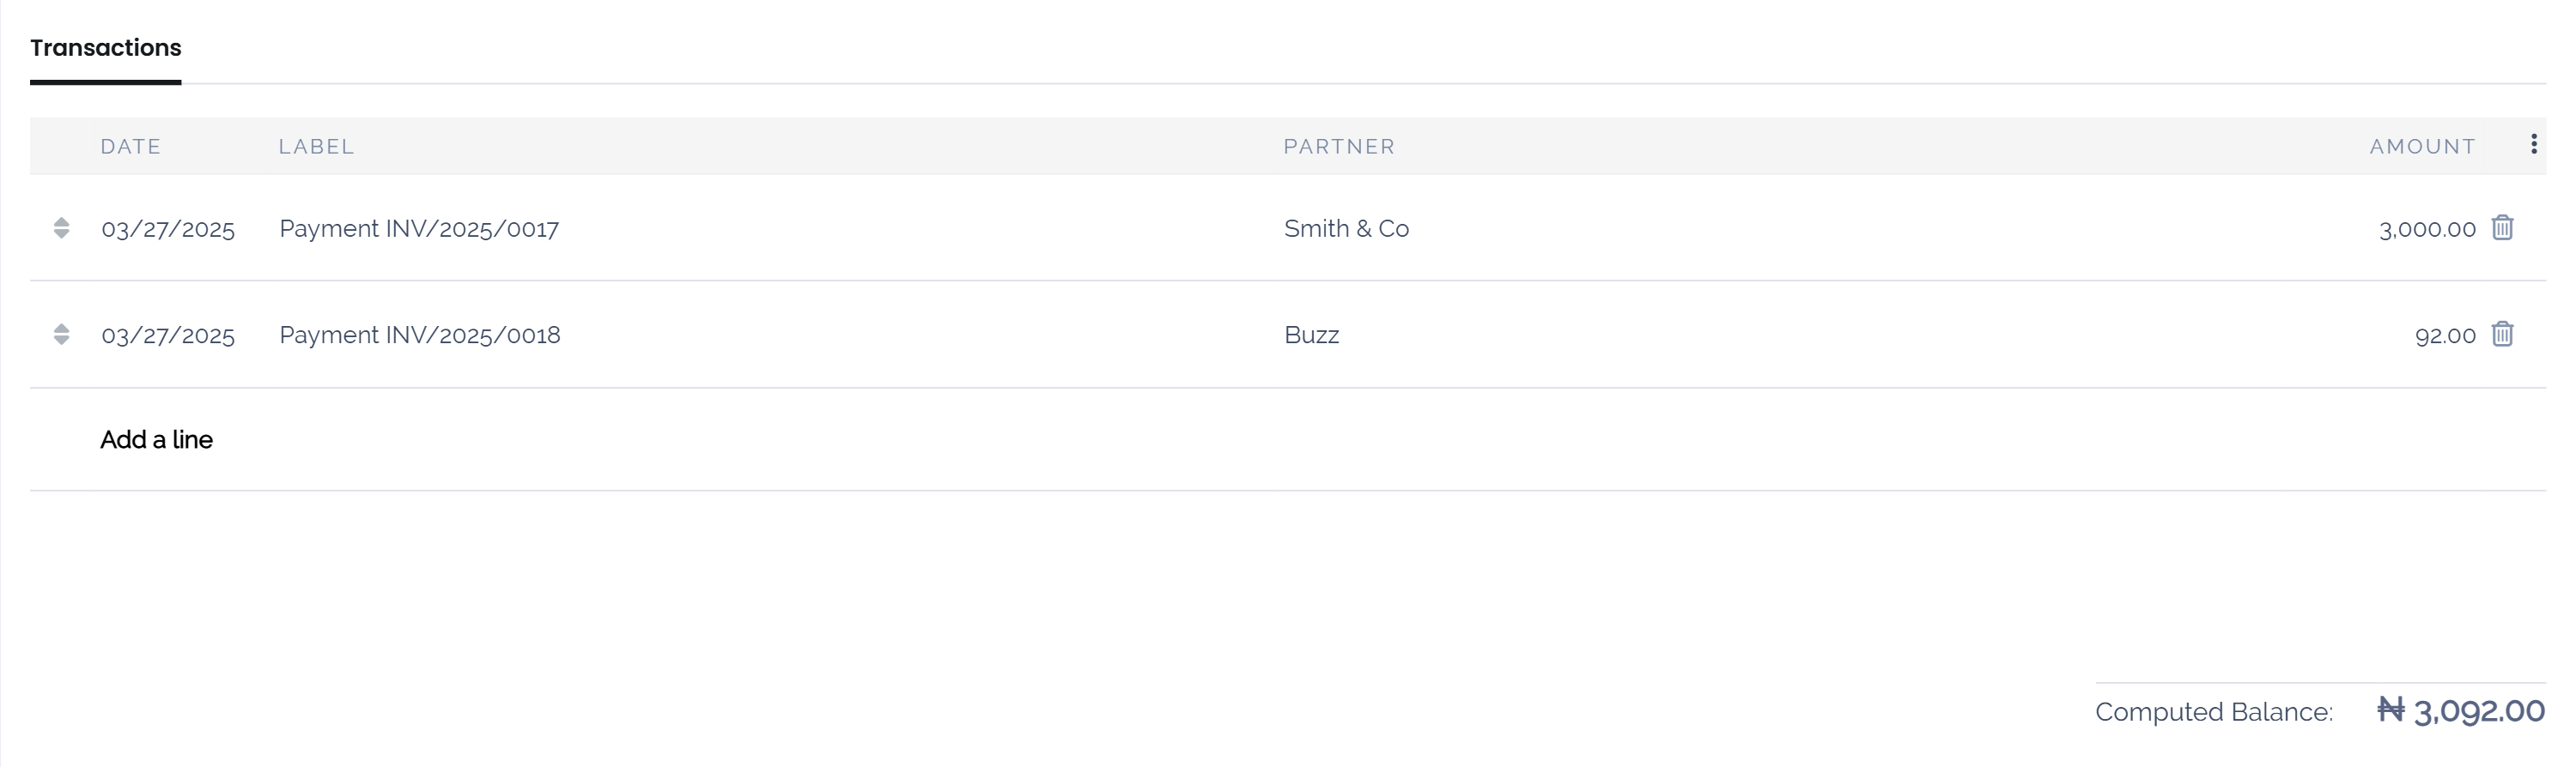The height and width of the screenshot is (767, 2576).
Task: Edit the 3,000.00 amount field
Action: point(2427,229)
